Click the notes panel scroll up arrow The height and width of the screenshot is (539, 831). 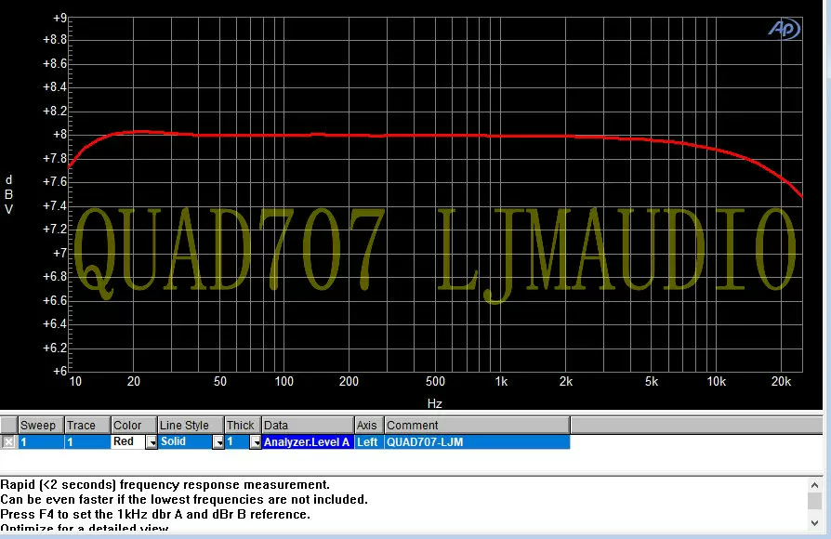814,485
